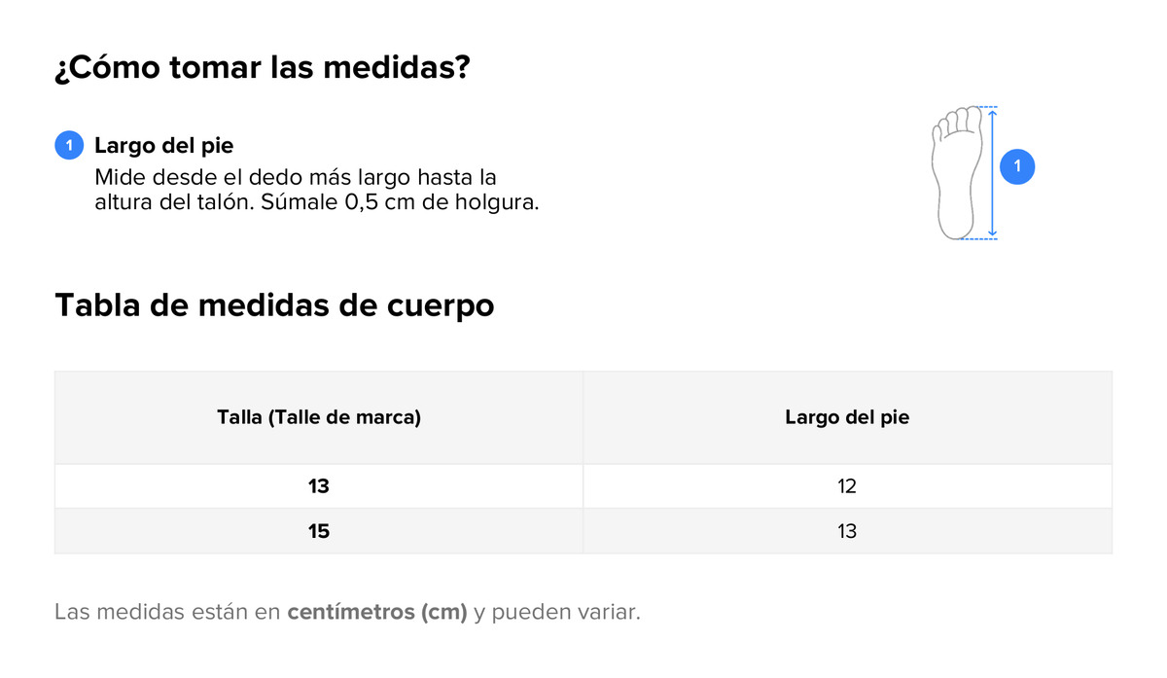The image size is (1167, 678).
Task: Click the 'Súmale 0,5 cm de holgura' line
Action: click(399, 204)
